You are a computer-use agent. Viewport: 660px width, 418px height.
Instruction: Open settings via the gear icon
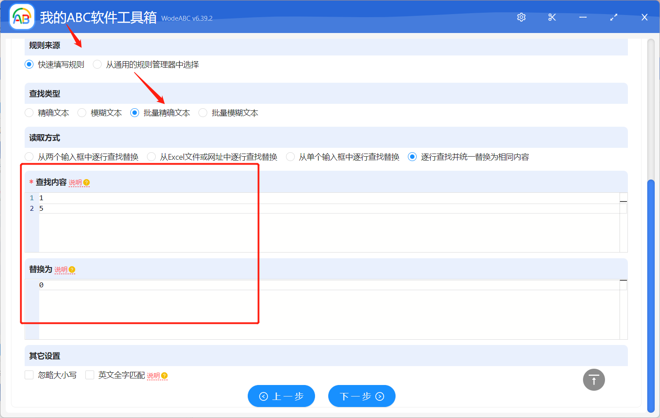point(521,17)
